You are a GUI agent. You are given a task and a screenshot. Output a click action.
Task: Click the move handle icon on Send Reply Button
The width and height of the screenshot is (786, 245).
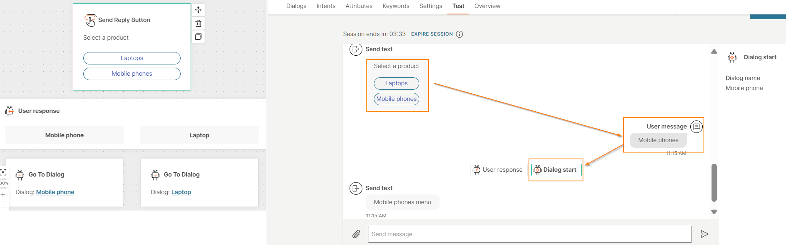point(198,10)
